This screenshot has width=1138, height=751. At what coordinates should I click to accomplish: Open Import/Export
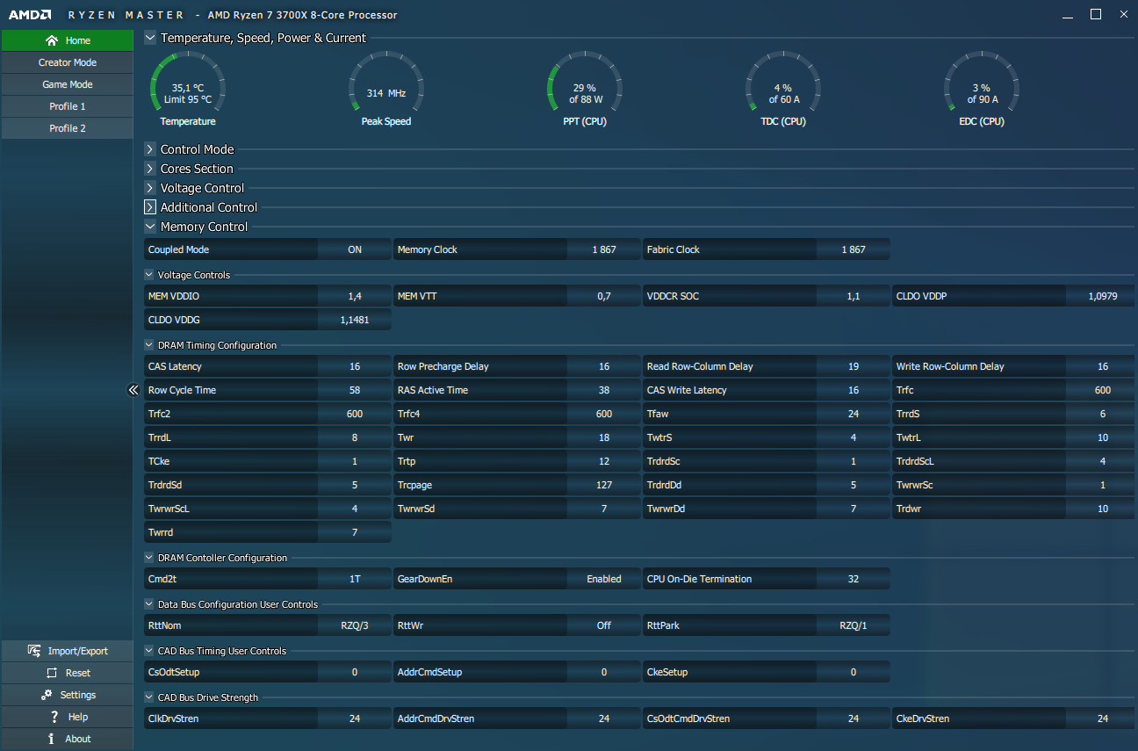[x=68, y=651]
